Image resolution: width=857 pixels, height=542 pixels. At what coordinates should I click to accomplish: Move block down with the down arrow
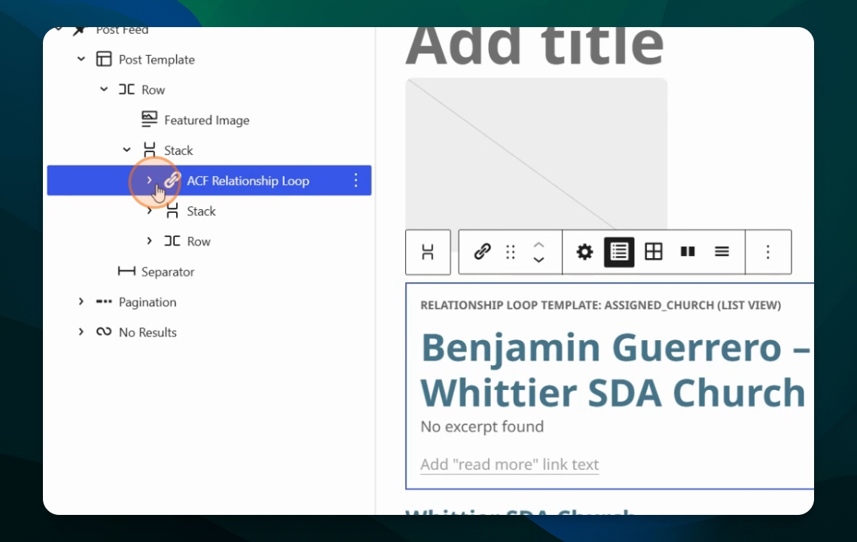click(539, 260)
